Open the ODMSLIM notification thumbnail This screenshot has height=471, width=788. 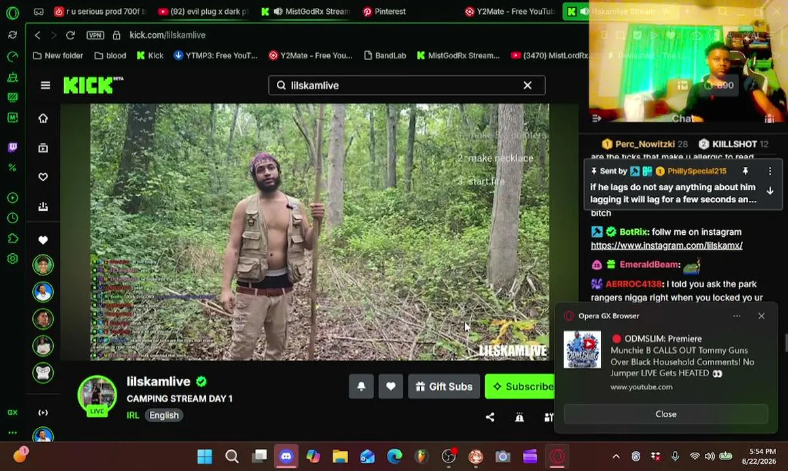click(x=582, y=349)
